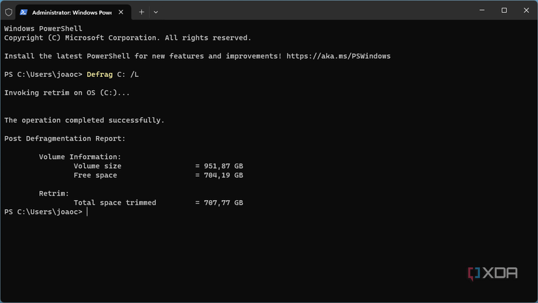Click the XDA watermark logo
Viewport: 538px width, 303px height.
pyautogui.click(x=492, y=274)
